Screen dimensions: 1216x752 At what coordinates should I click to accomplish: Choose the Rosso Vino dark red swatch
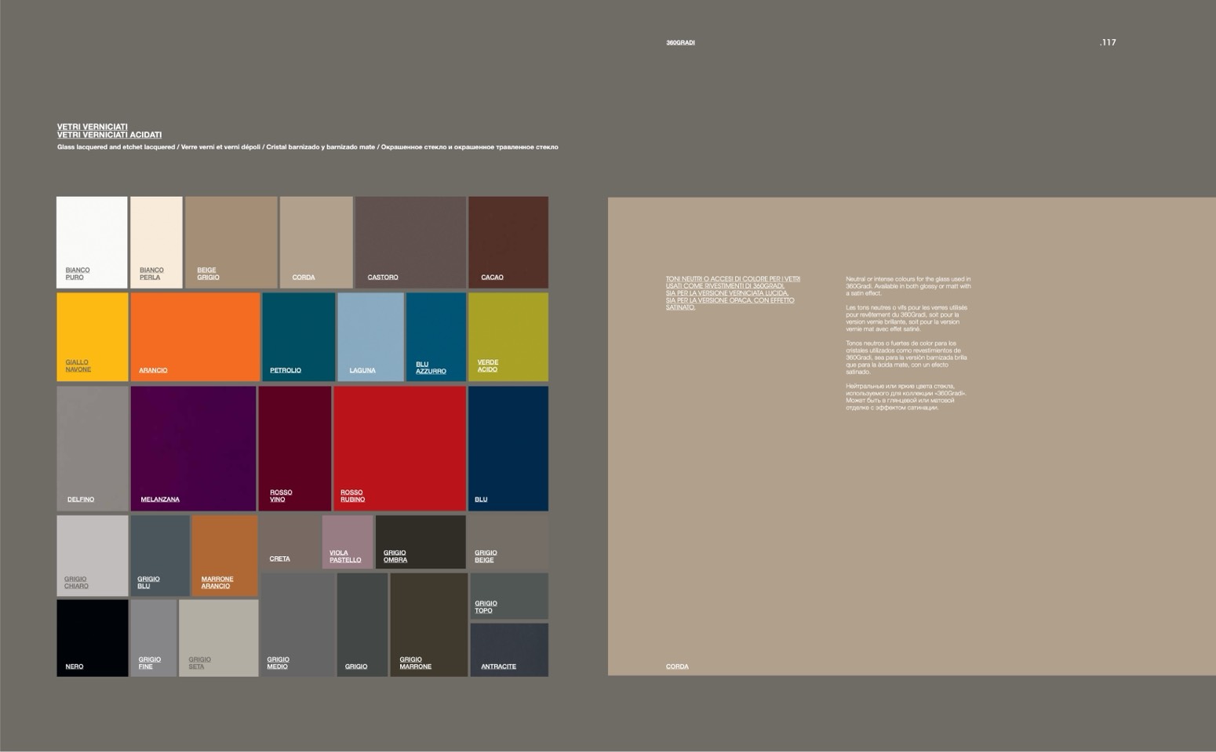294,448
